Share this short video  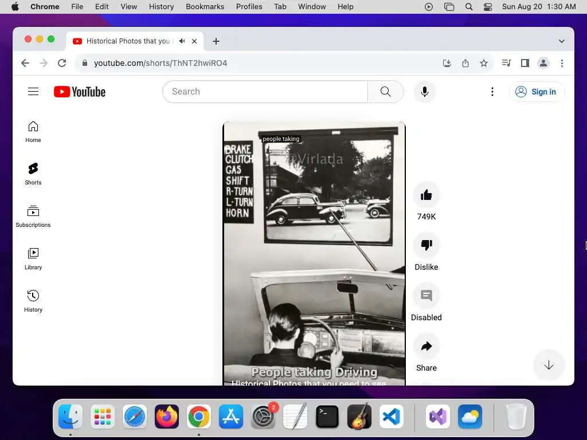(426, 346)
